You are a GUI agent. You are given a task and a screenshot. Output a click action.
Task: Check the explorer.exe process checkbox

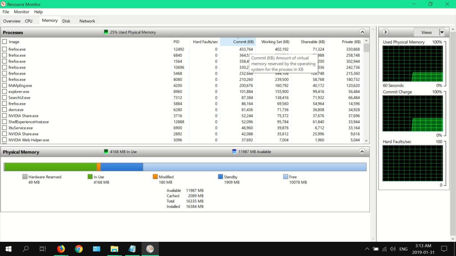pyautogui.click(x=4, y=92)
